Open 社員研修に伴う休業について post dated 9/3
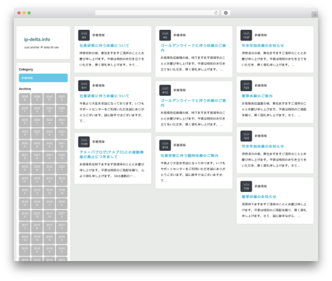Screen dimensions: 332x281 coord(104,46)
